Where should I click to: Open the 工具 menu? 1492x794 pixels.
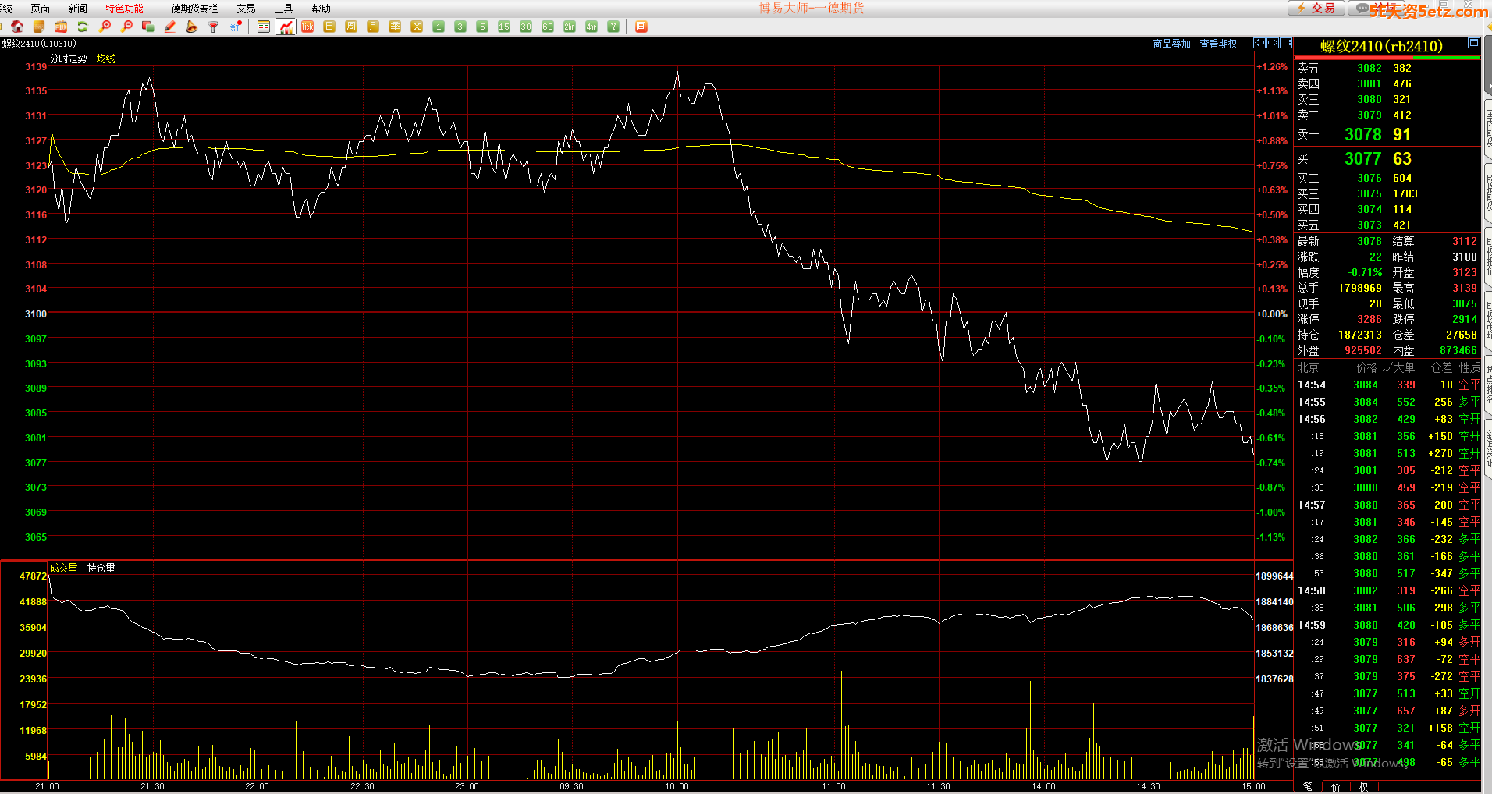(x=283, y=9)
